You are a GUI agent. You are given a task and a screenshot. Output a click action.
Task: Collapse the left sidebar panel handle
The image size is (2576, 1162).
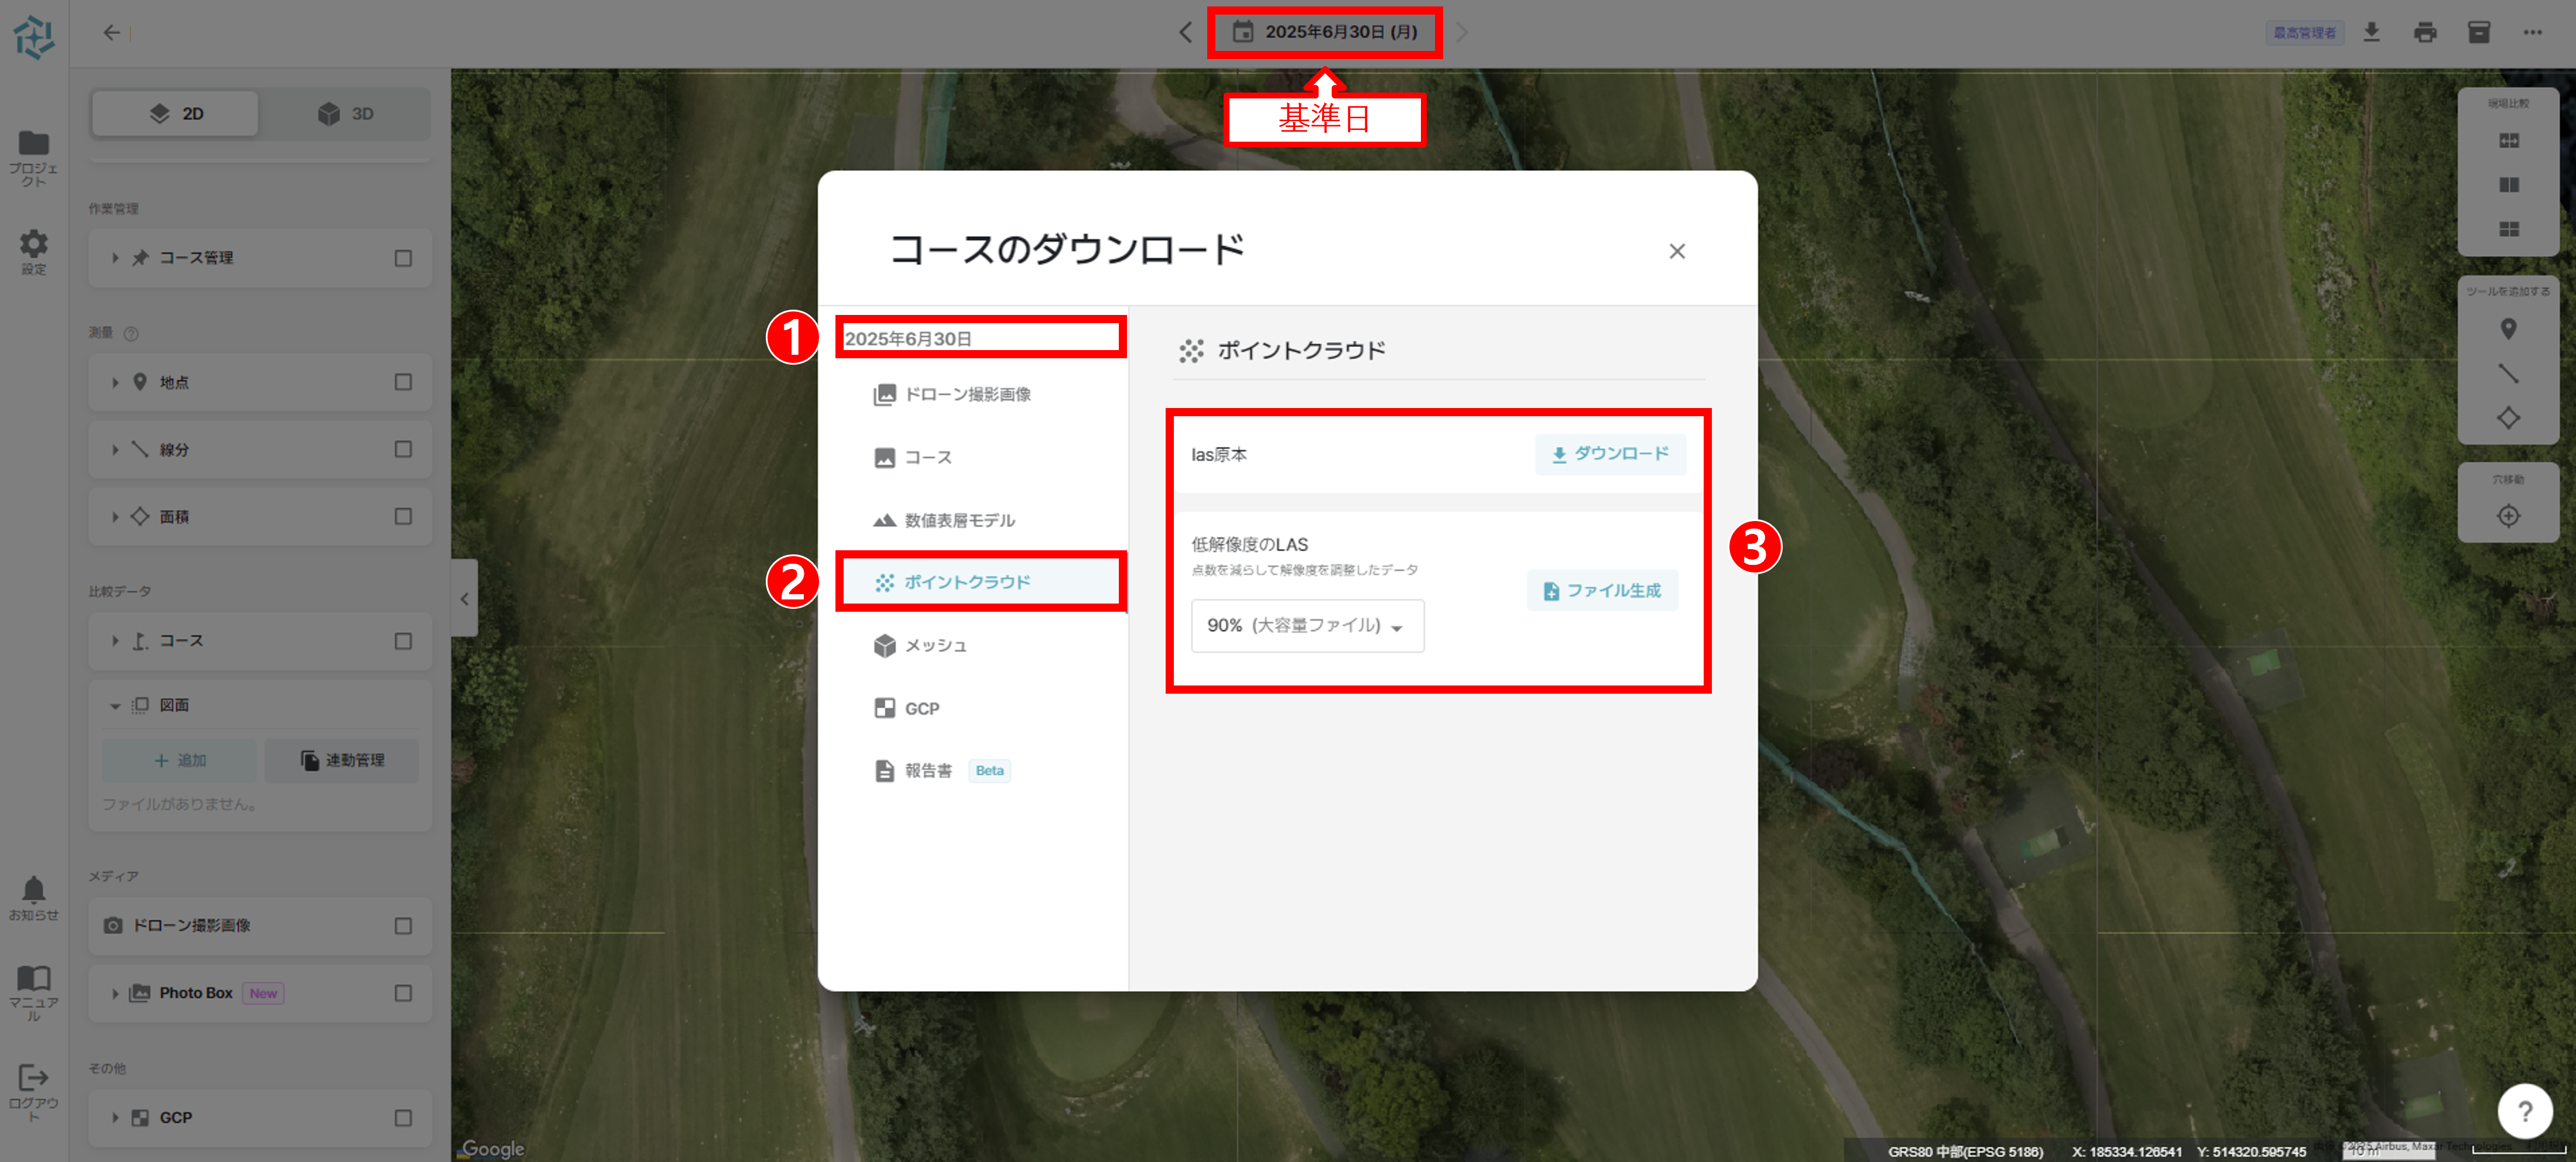[x=464, y=599]
